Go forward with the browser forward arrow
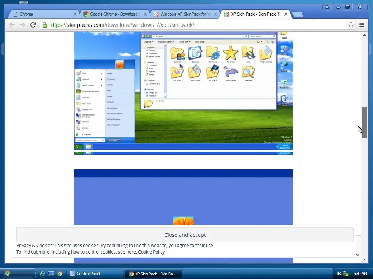Screen dimensions: 373x279 coord(22,25)
